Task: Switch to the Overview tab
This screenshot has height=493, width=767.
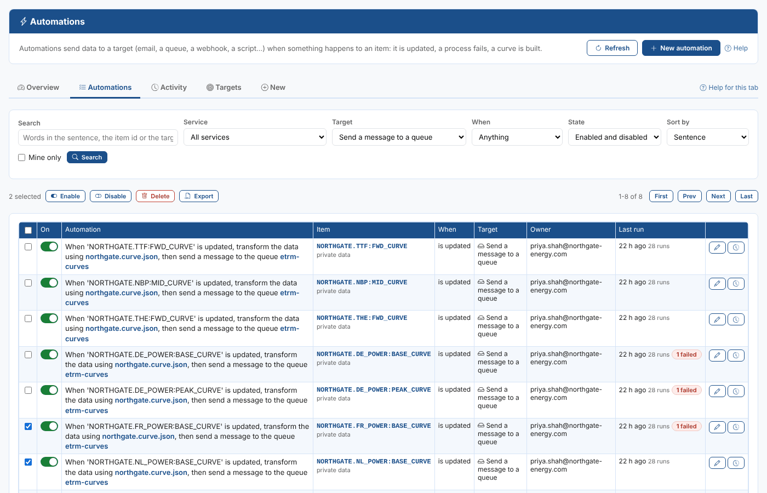Action: click(x=38, y=88)
